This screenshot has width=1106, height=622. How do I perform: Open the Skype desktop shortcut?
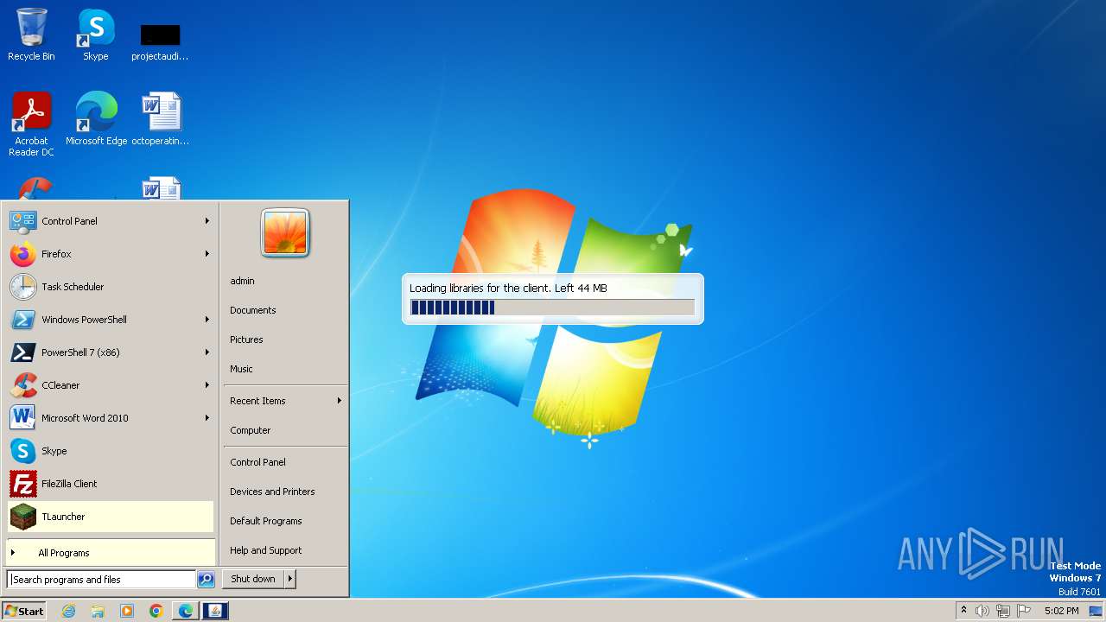[96, 35]
